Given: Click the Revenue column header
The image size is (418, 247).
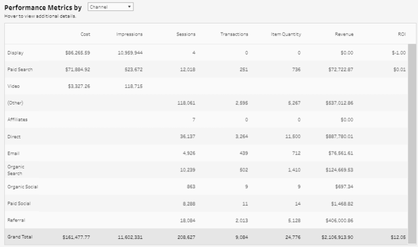Looking at the screenshot, I should pyautogui.click(x=344, y=34).
